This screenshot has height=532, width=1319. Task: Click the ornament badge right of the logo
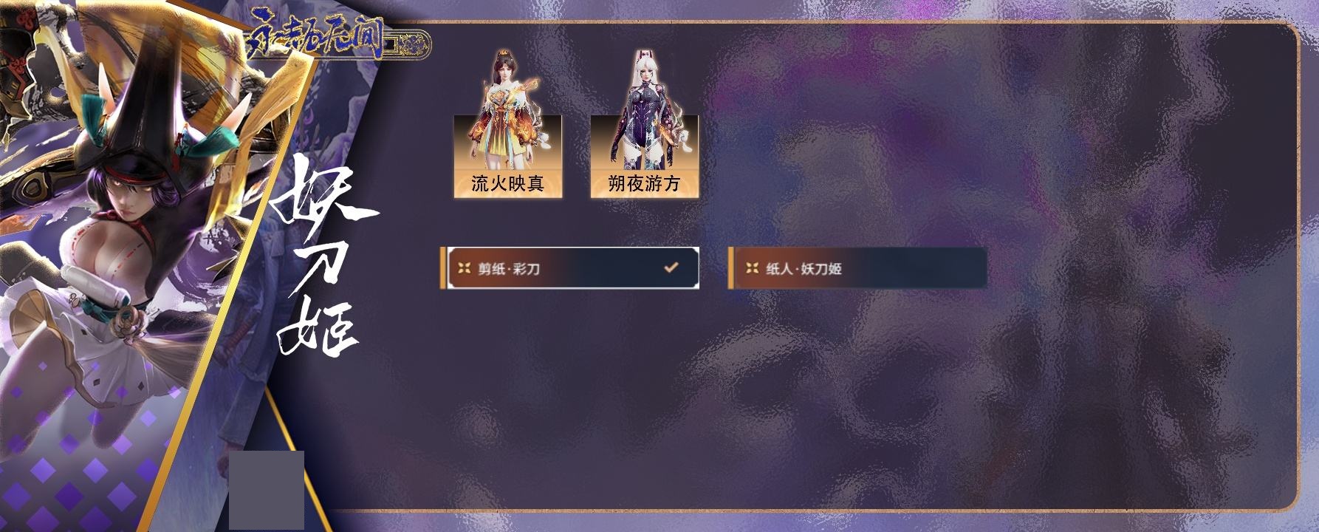[408, 46]
